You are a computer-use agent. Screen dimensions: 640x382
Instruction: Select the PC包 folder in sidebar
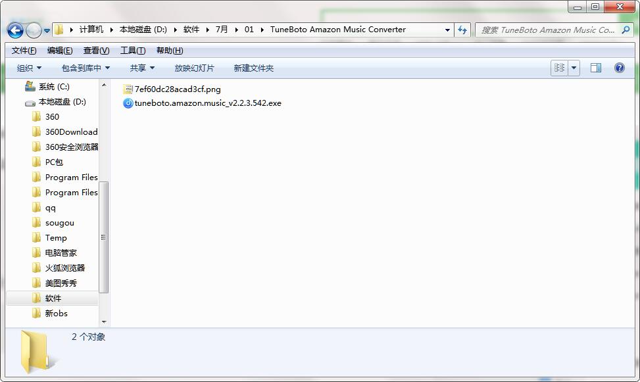[x=54, y=162]
